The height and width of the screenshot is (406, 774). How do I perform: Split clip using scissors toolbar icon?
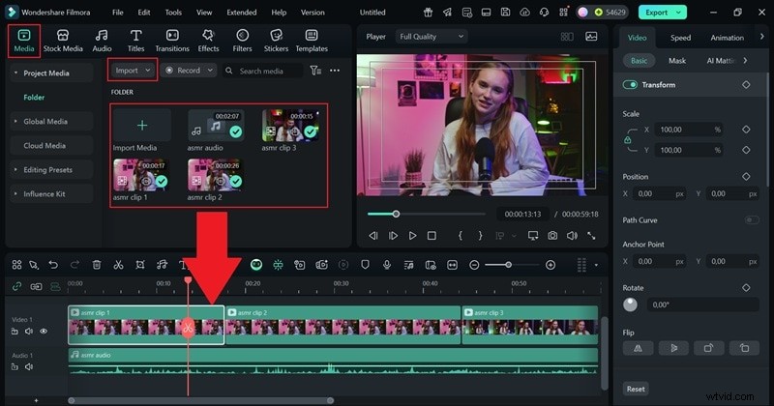(118, 265)
